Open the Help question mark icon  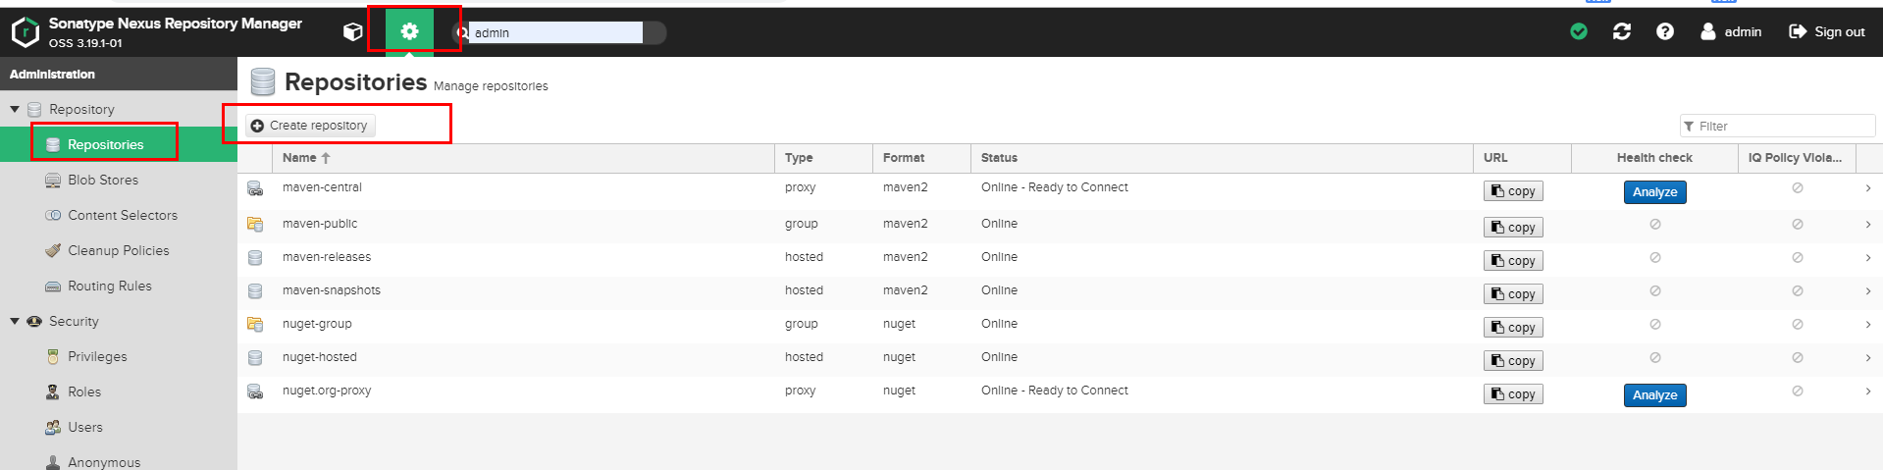pyautogui.click(x=1665, y=31)
